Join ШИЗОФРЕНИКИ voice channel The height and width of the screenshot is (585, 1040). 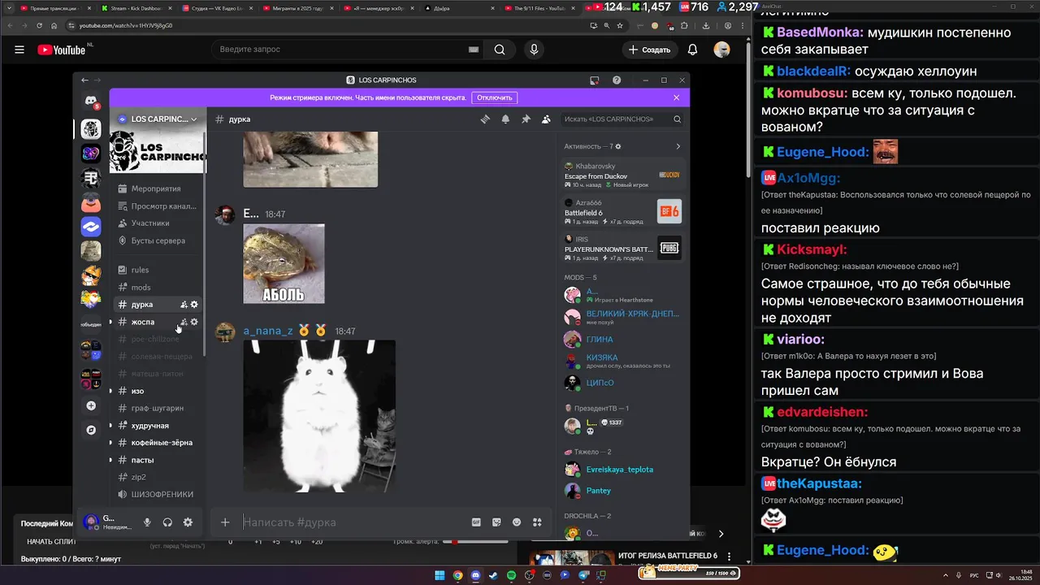pyautogui.click(x=157, y=494)
